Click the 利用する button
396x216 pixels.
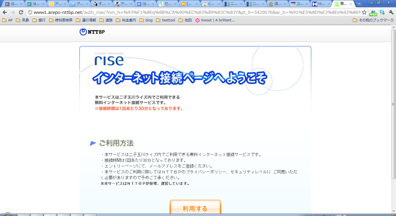click(x=195, y=207)
